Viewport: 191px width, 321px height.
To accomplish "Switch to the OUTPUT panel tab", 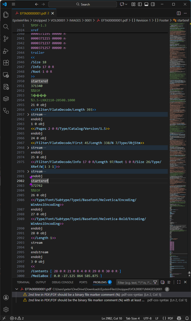I will [x=41, y=282].
